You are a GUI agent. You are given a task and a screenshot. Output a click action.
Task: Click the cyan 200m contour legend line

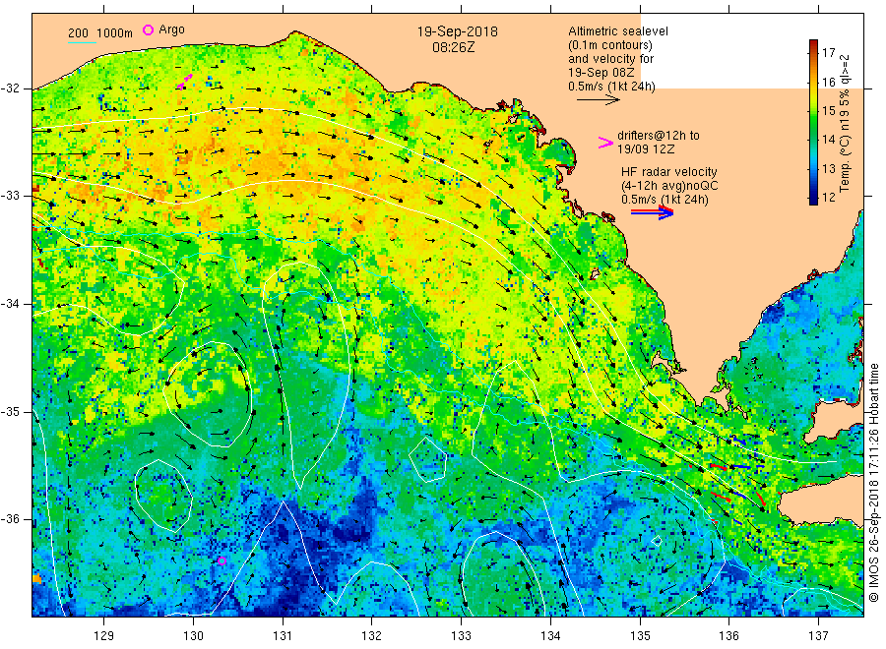pyautogui.click(x=82, y=42)
